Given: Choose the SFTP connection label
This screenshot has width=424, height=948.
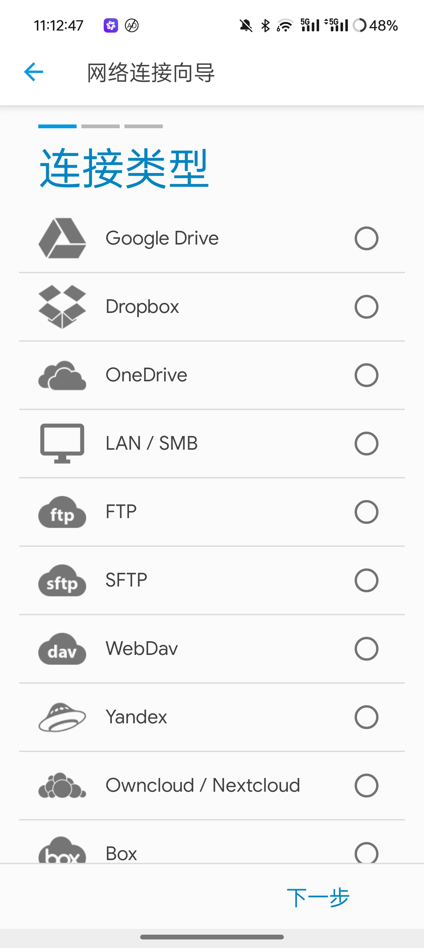Looking at the screenshot, I should pyautogui.click(x=126, y=580).
